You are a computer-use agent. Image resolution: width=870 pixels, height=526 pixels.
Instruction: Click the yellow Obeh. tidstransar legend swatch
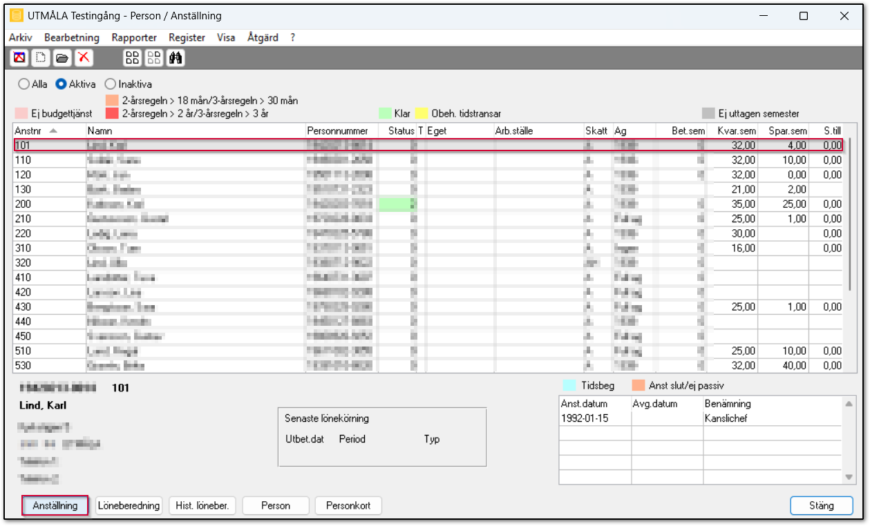click(422, 113)
